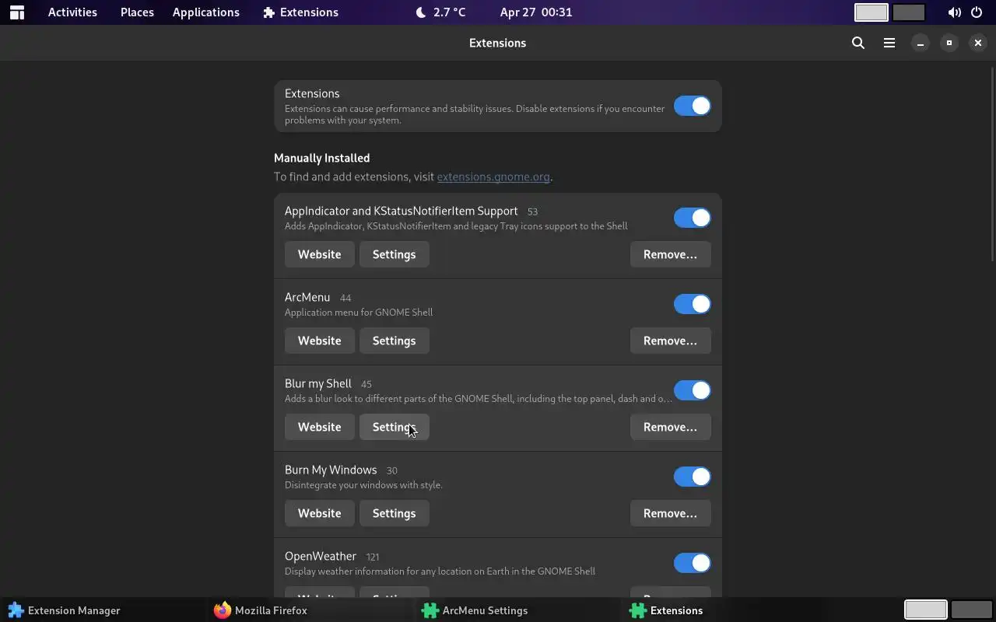Image resolution: width=996 pixels, height=622 pixels.
Task: Open the Applications menu
Action: (x=206, y=12)
